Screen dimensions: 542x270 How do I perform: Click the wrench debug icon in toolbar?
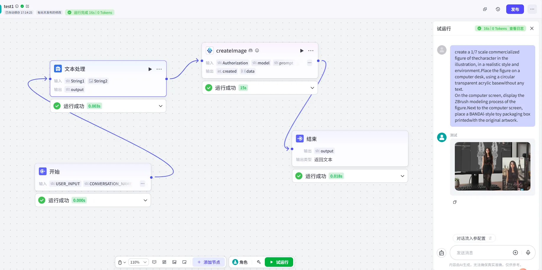pos(259,262)
